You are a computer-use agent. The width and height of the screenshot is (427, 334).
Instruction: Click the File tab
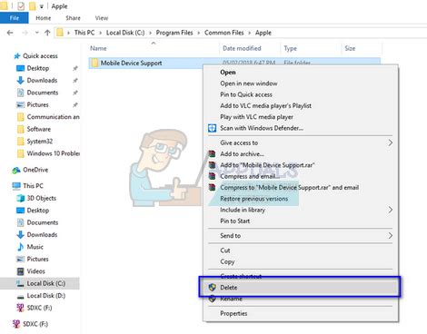[15, 18]
